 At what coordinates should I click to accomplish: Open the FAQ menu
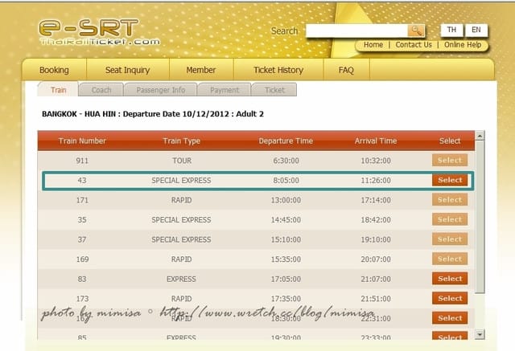point(346,70)
